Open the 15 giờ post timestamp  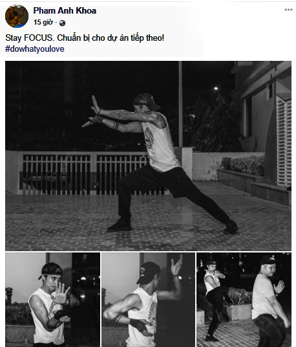click(43, 23)
